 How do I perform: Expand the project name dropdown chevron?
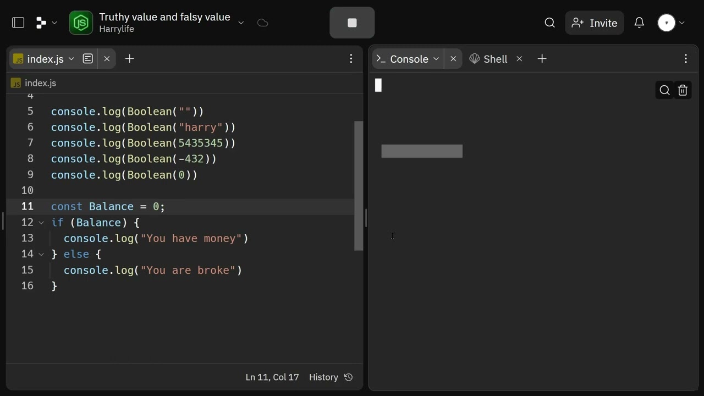241,23
